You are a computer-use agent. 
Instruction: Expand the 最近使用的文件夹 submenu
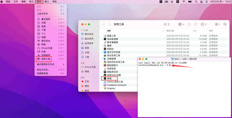point(50,64)
